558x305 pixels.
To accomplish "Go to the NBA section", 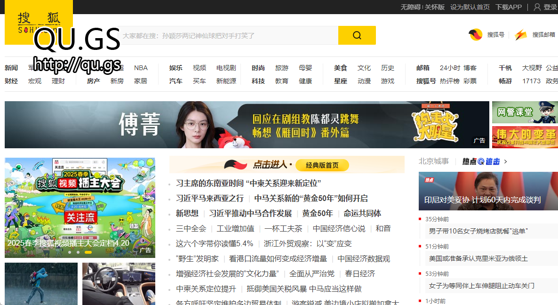I will pyautogui.click(x=141, y=68).
